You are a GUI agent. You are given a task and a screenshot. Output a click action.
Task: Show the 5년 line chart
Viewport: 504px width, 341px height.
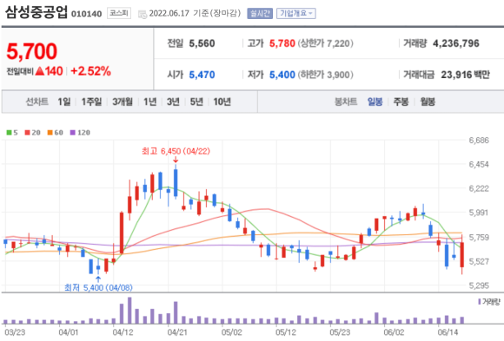click(196, 102)
